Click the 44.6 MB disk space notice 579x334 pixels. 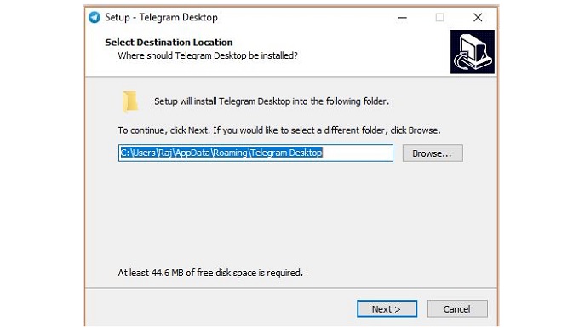(x=210, y=273)
